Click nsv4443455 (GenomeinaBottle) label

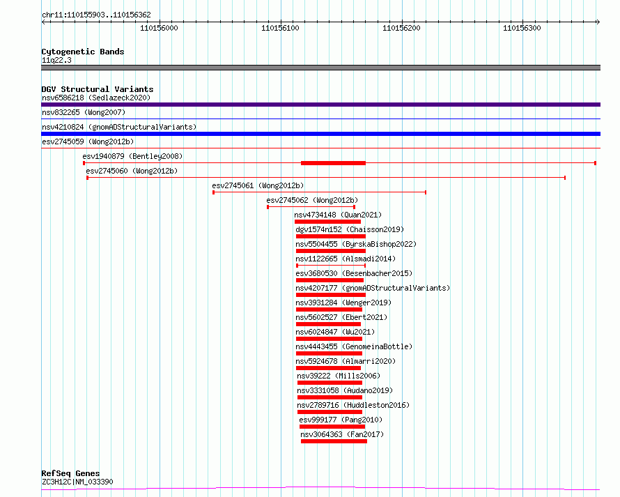354,346
